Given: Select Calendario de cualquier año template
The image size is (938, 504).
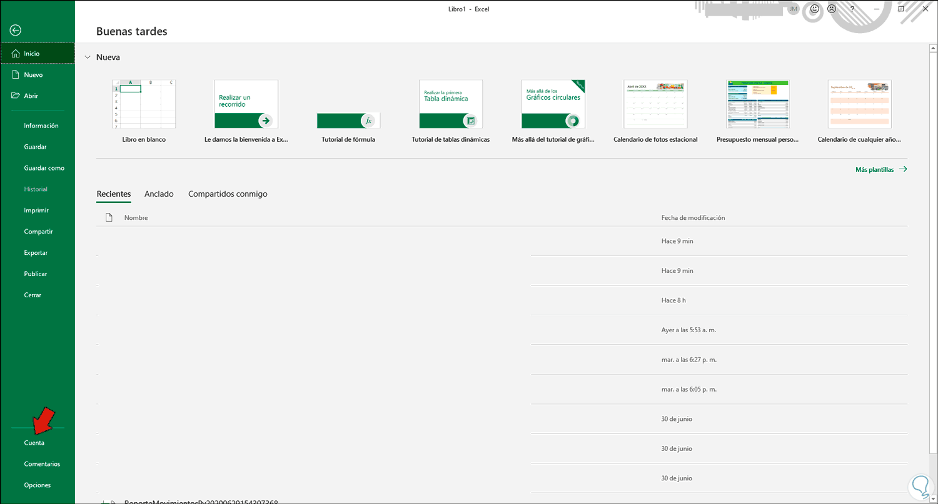Looking at the screenshot, I should (x=860, y=111).
